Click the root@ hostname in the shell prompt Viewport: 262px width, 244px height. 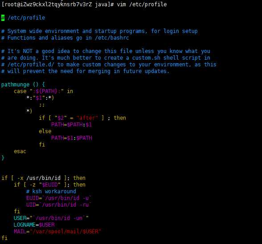pos(47,4)
